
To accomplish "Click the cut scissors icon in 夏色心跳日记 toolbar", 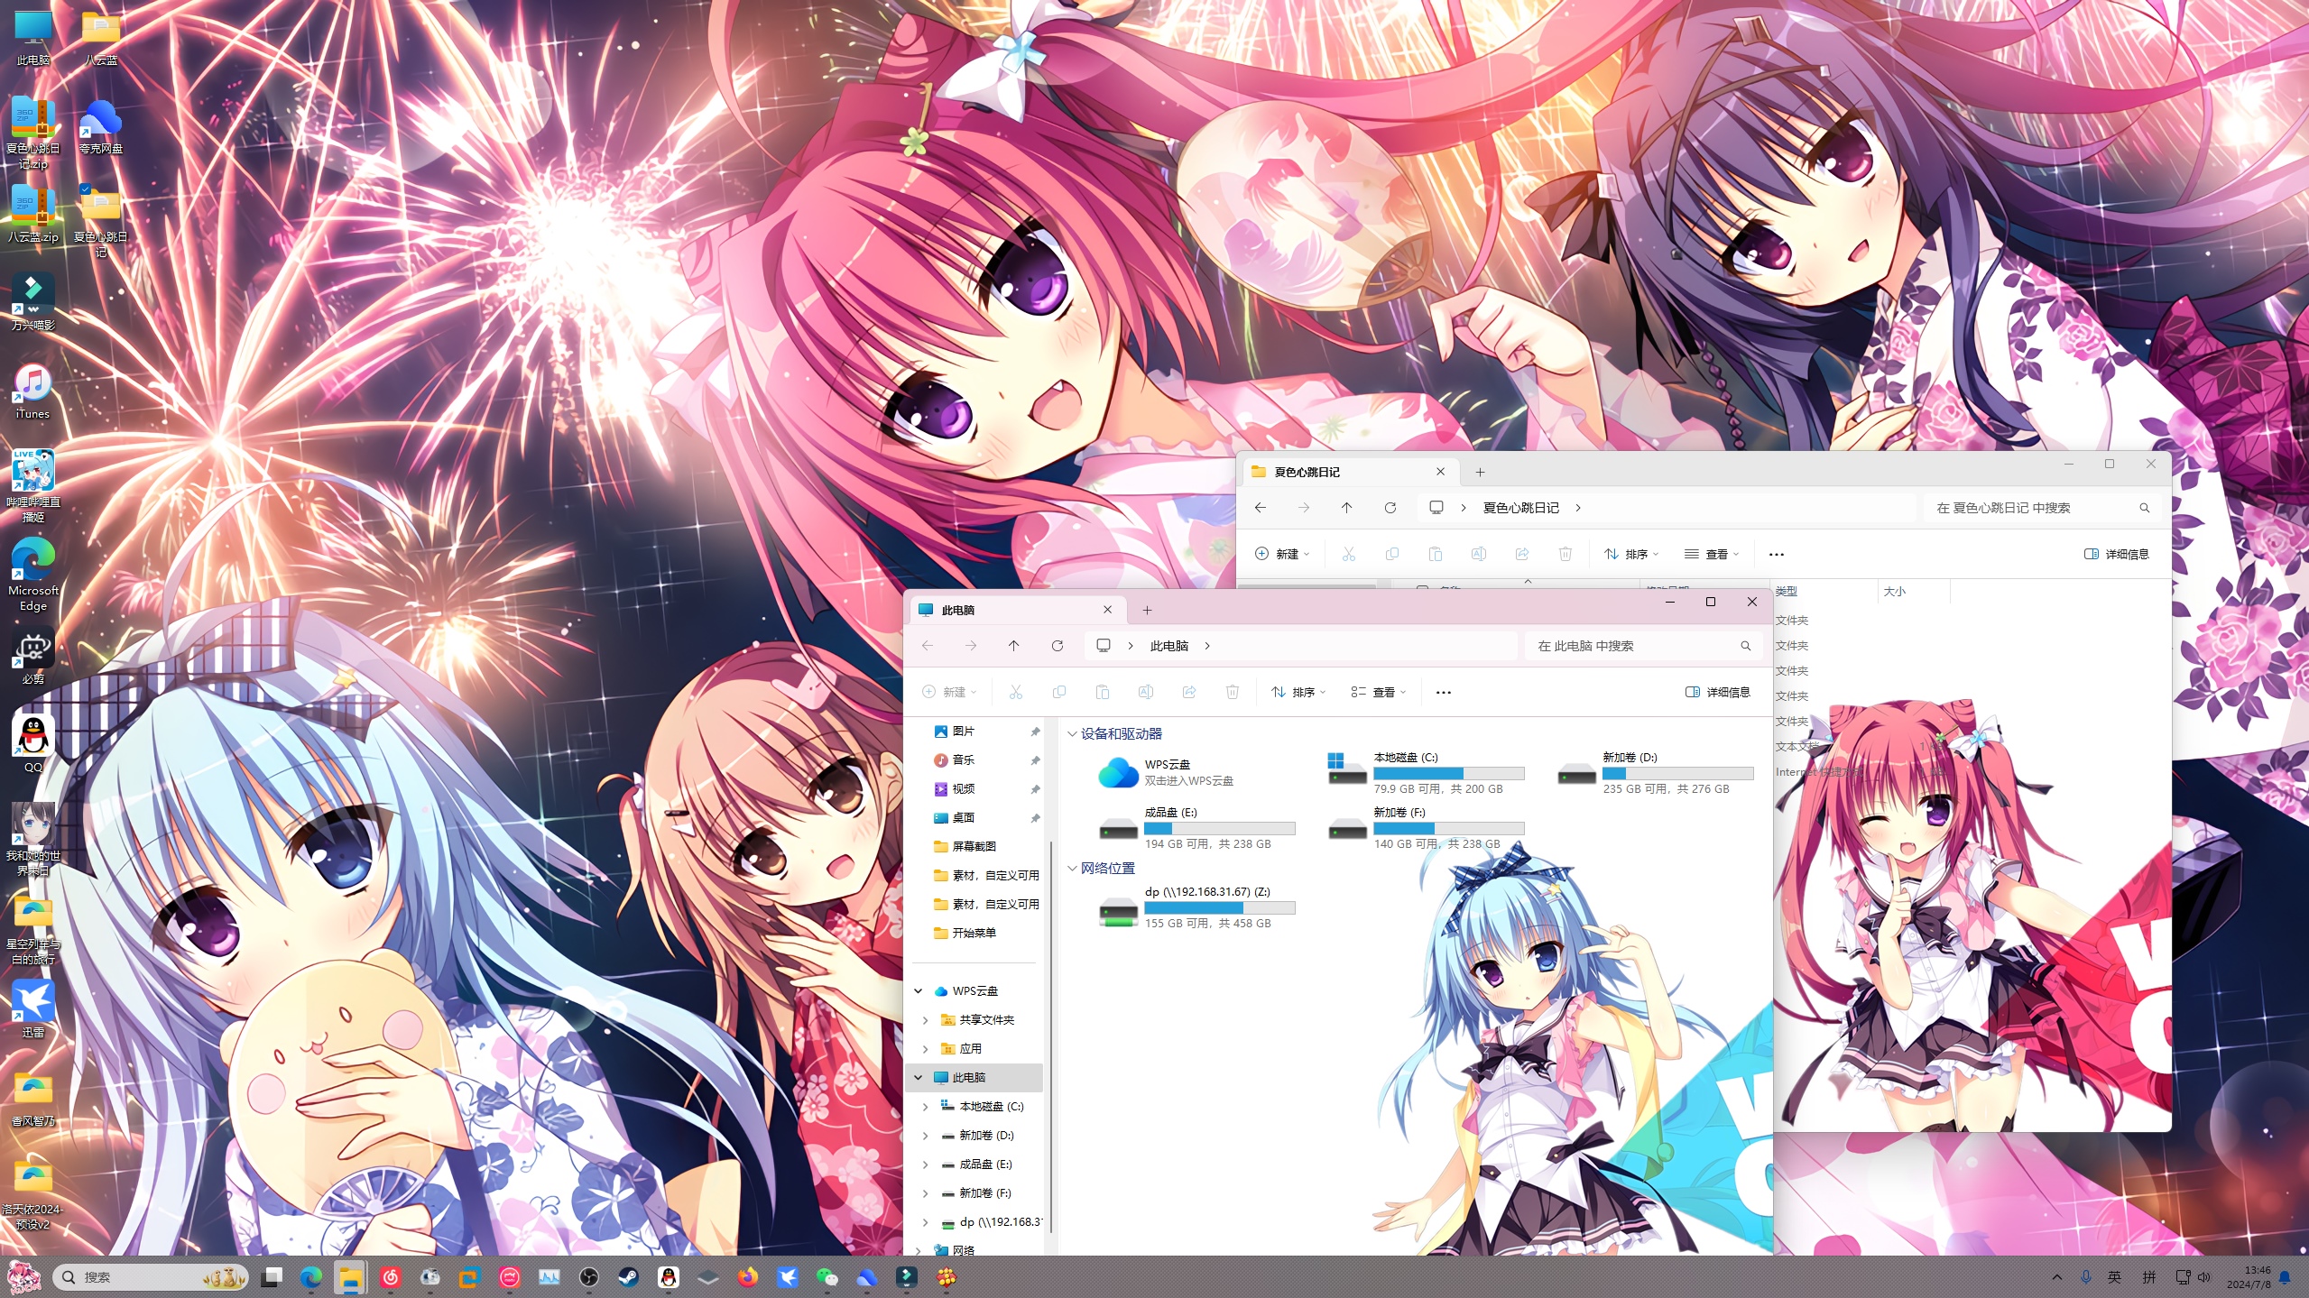I will point(1348,554).
